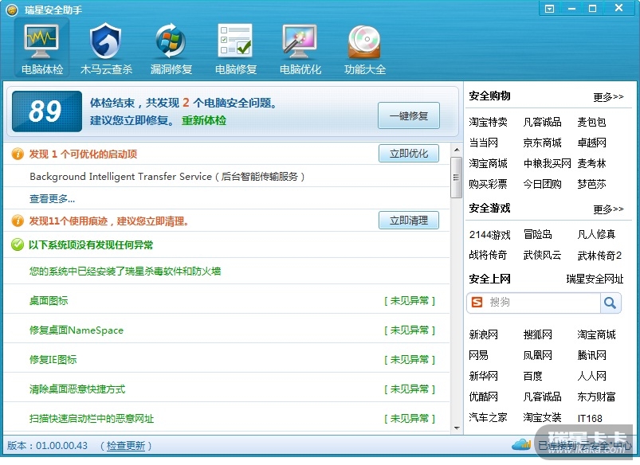Open the 瑞星安全网址 link

click(595, 279)
